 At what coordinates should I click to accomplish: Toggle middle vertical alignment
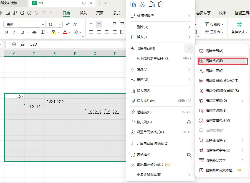pos(99,24)
